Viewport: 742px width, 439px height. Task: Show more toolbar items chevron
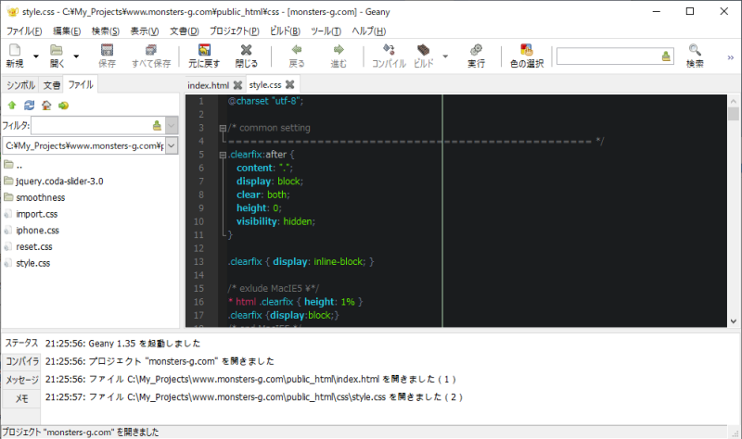[x=730, y=57]
